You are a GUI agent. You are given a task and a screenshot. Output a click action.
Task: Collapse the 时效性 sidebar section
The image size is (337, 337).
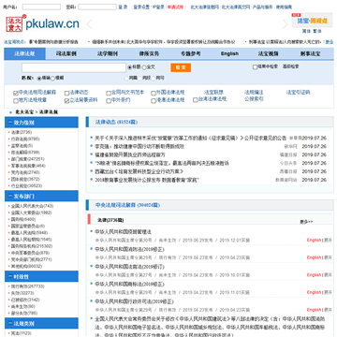tap(10, 276)
